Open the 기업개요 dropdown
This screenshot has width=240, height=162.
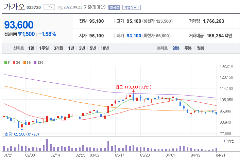pyautogui.click(x=132, y=7)
